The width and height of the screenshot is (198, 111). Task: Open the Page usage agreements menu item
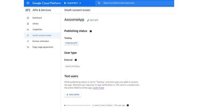42,47
